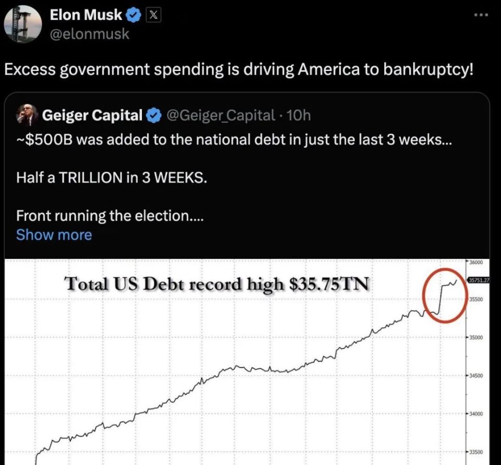Viewport: 501px width, 465px height.
Task: Click the blue verified badge beside Elon Musk
Action: [134, 16]
